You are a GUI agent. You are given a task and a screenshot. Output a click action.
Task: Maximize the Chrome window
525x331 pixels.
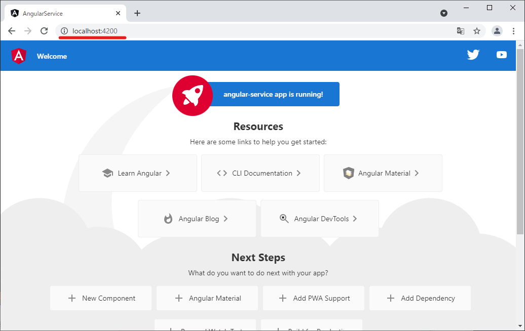point(490,8)
